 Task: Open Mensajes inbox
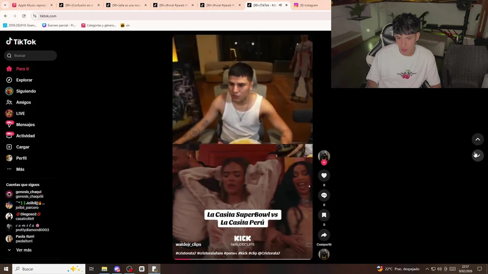[x=20, y=124]
